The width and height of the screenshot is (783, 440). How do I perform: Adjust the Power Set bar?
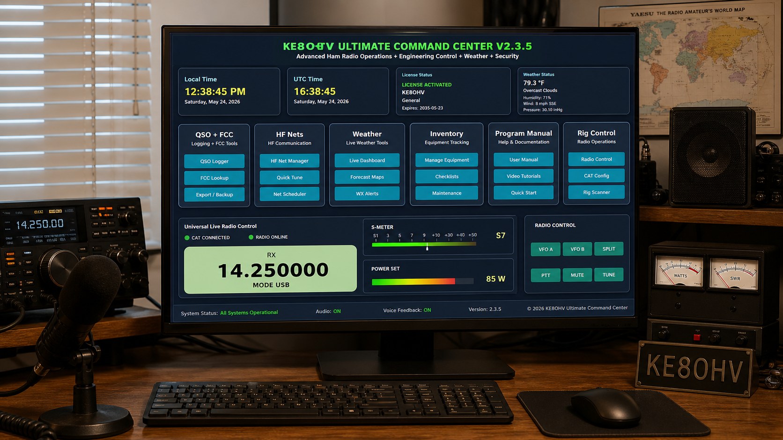pyautogui.click(x=422, y=281)
